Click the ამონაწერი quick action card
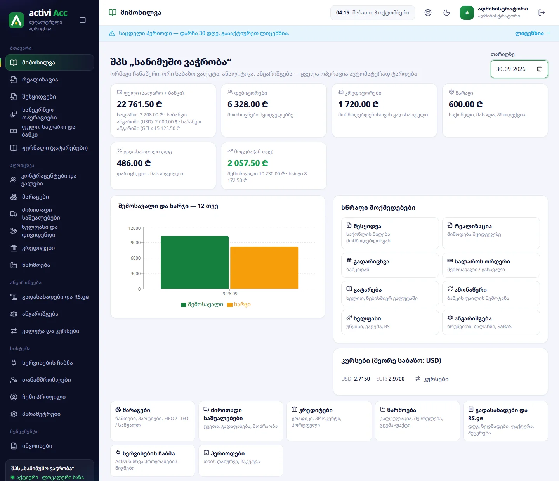The width and height of the screenshot is (559, 481). click(x=491, y=294)
